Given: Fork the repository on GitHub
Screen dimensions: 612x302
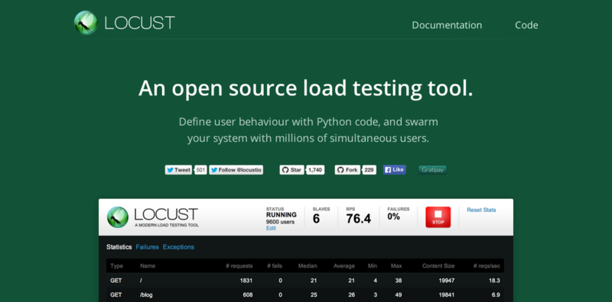Looking at the screenshot, I should (347, 170).
